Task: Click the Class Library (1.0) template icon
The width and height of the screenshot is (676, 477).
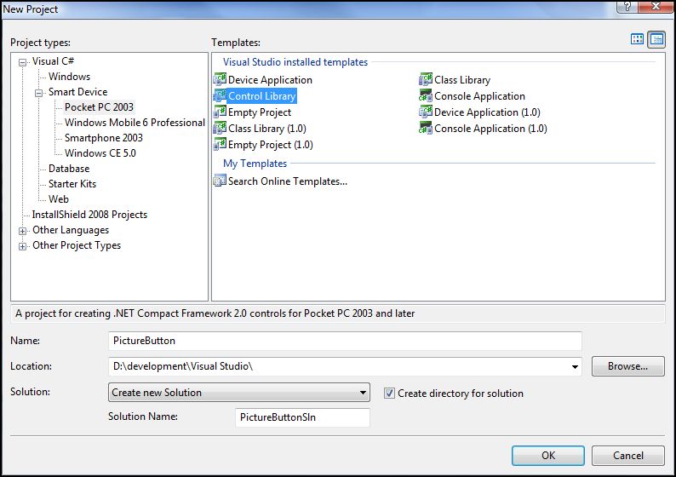Action: (220, 128)
